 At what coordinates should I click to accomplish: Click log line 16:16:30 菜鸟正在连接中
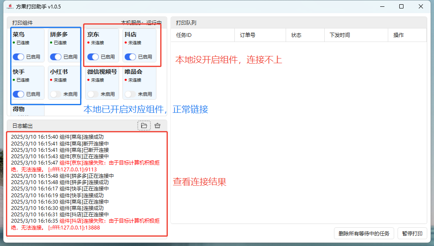pos(60,201)
